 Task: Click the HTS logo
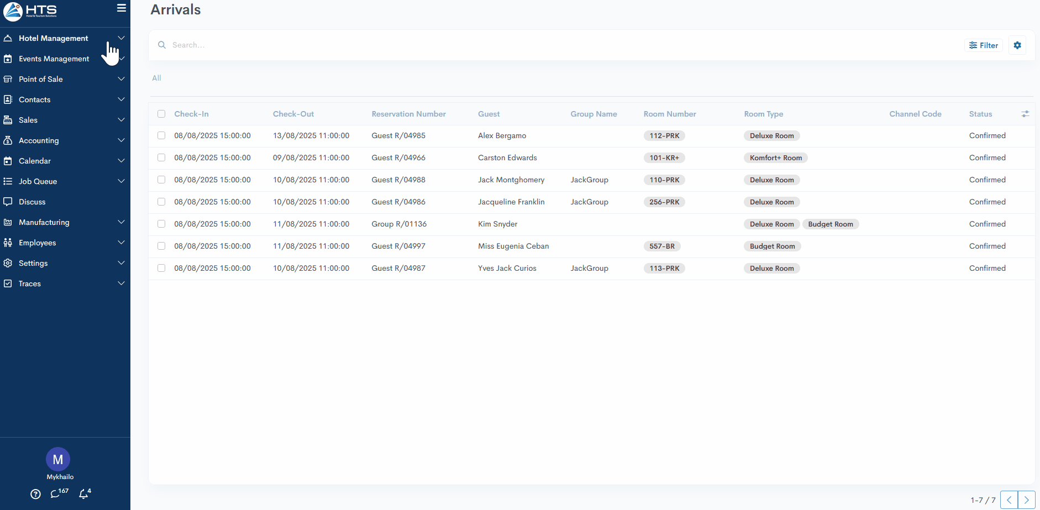click(x=30, y=11)
